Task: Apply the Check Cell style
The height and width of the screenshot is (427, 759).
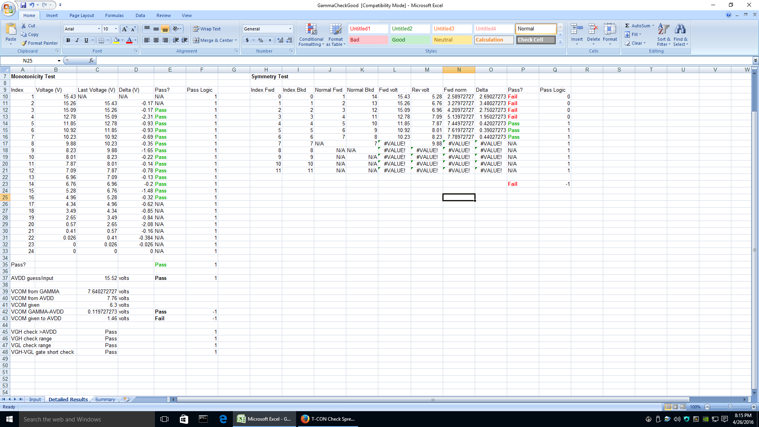Action: click(x=536, y=40)
